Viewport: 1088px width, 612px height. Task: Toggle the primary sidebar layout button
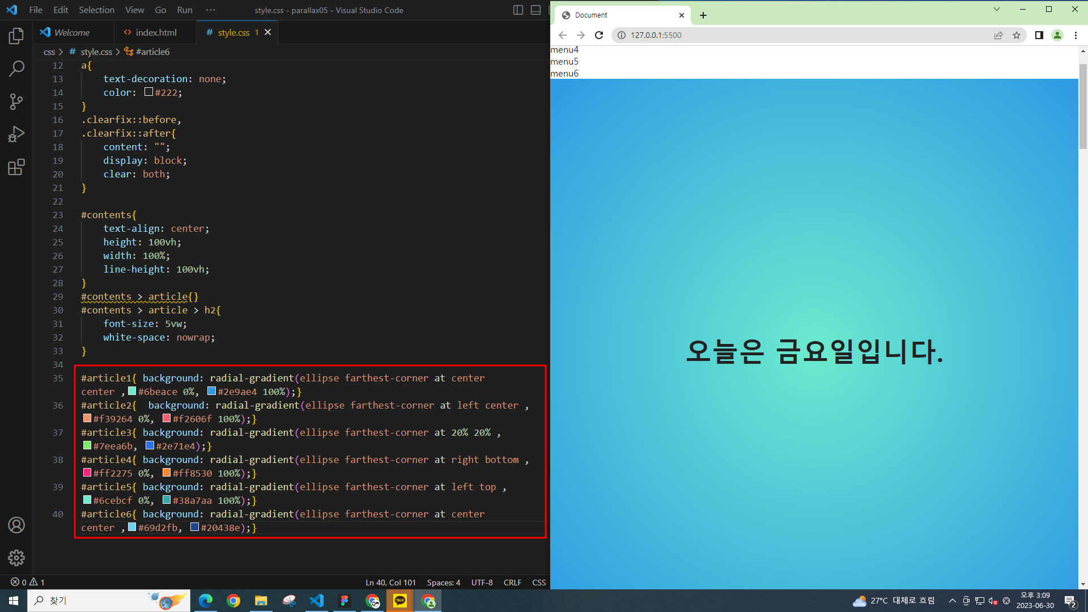point(518,10)
